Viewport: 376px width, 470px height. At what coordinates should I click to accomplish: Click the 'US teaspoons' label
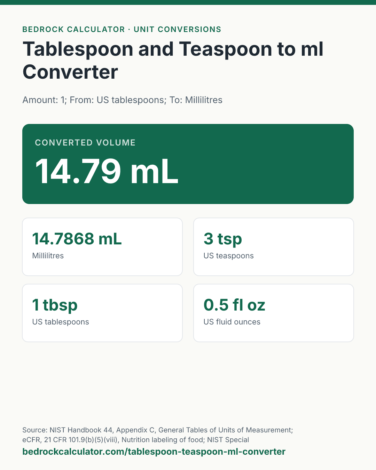click(229, 256)
